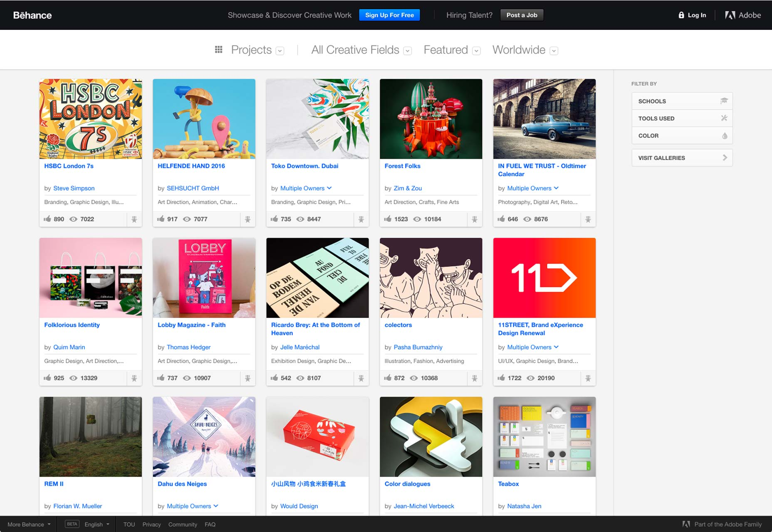Click thumbs-up icon on Toko Downtown. Dubai
This screenshot has width=772, height=532.
tap(274, 219)
